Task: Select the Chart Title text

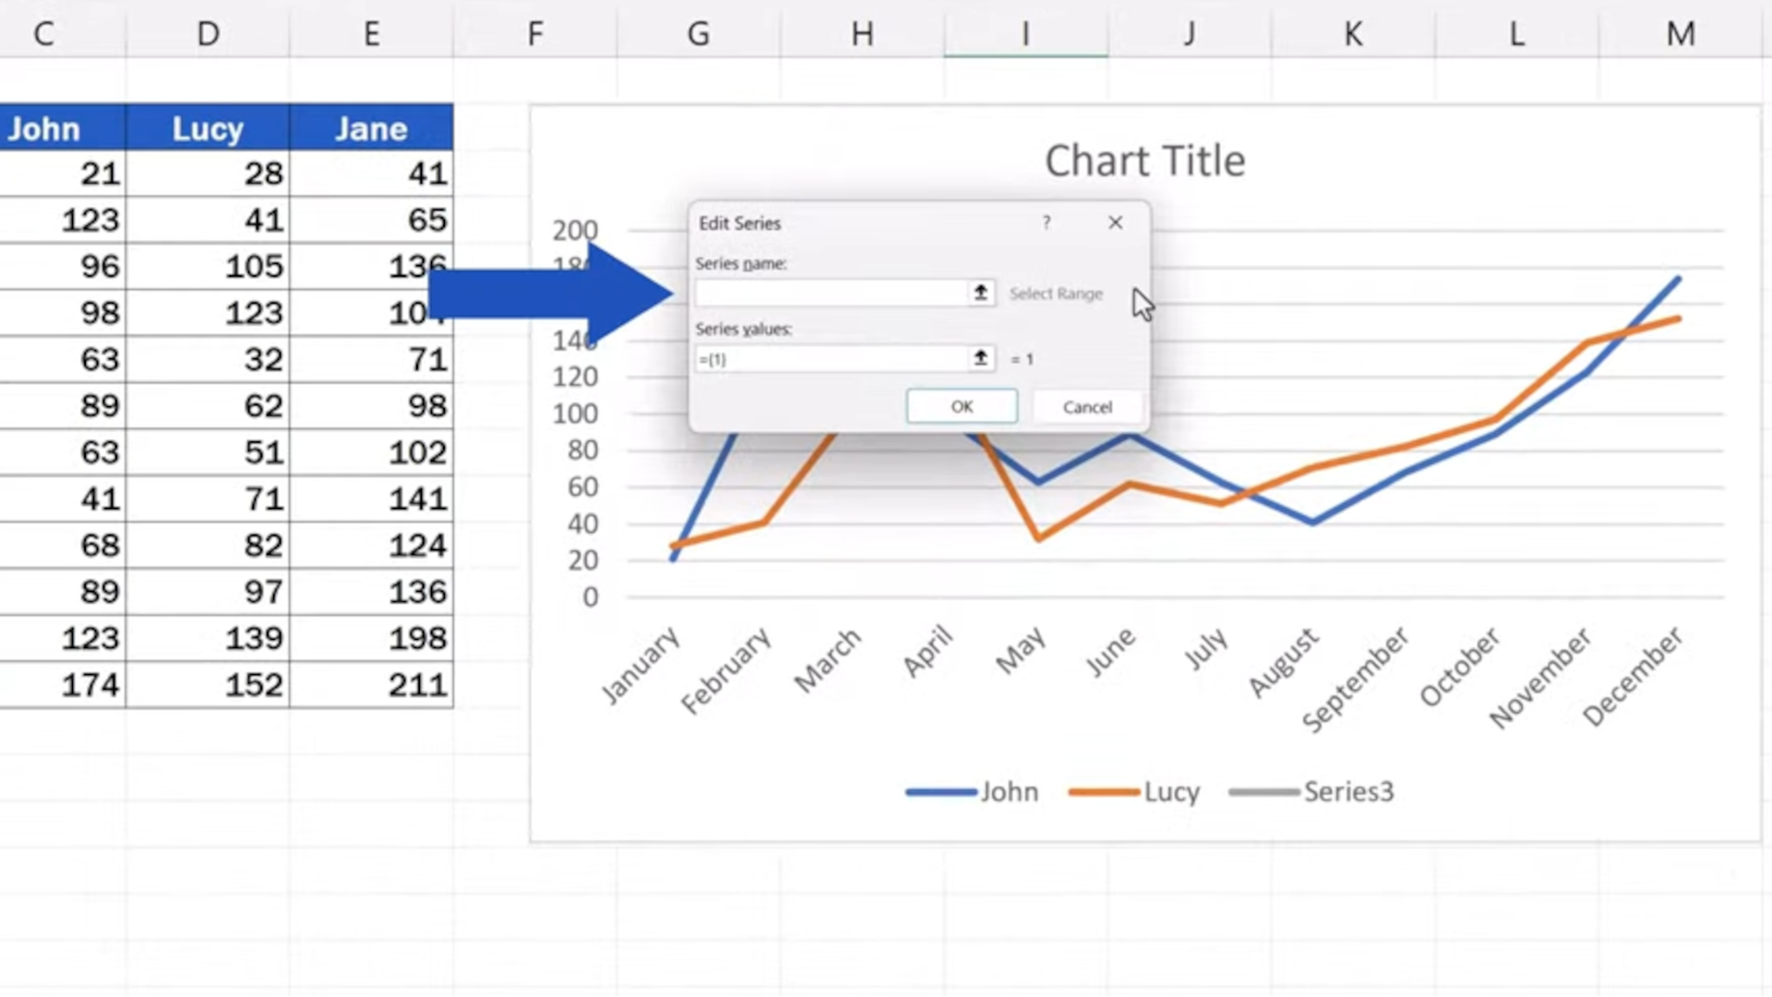Action: pos(1144,160)
